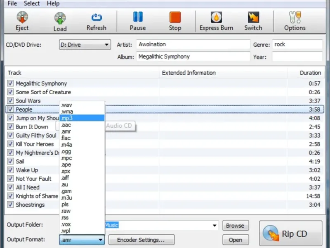Pick the .wpl format option
Viewport: 330px width, 248px height.
[82, 231]
